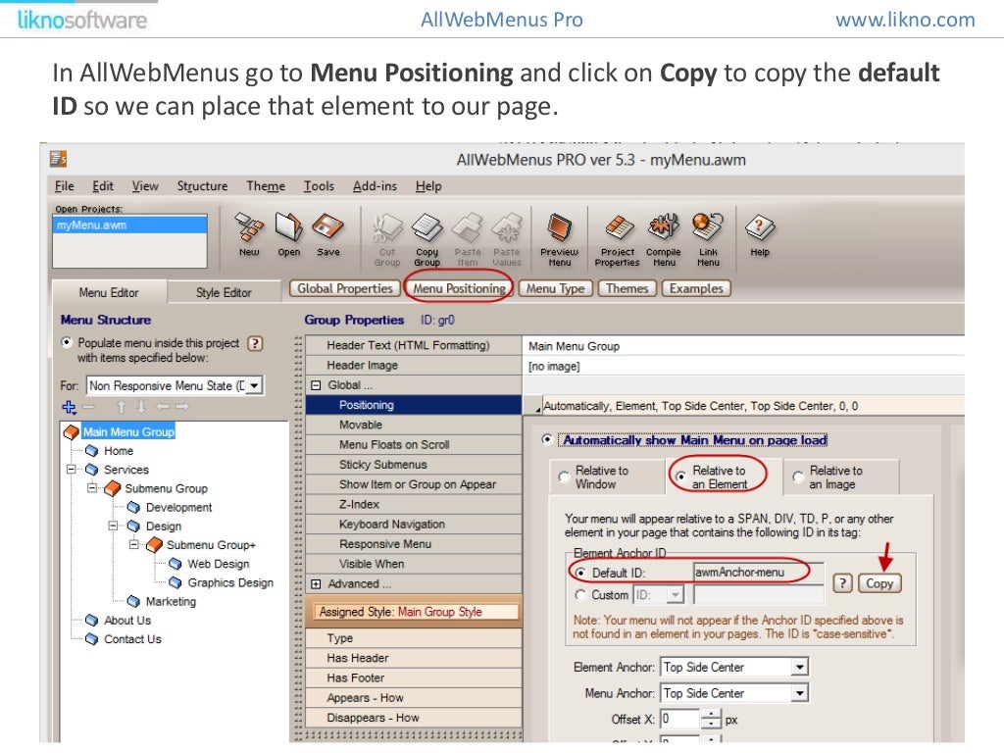Click the Preview Menu toolbar icon
The image size is (1004, 753).
(559, 240)
